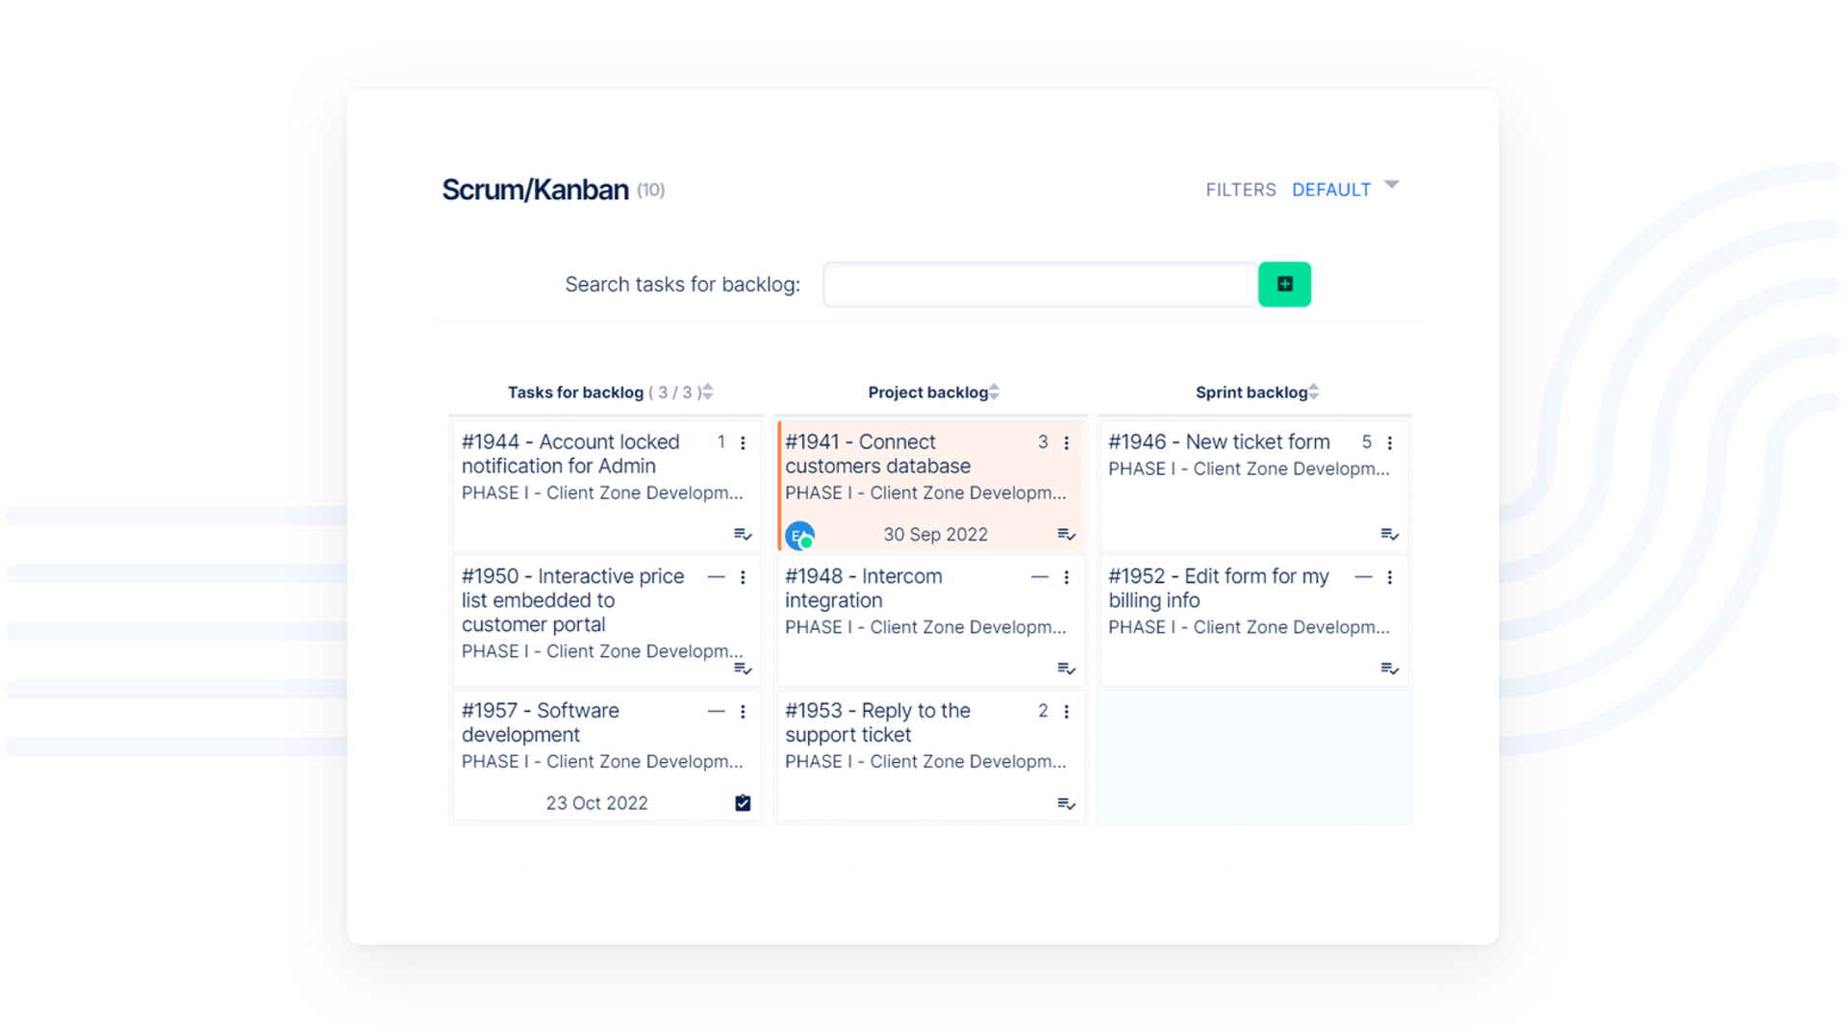Click checklist icon on task #1952
1847x1035 pixels.
tap(1389, 669)
